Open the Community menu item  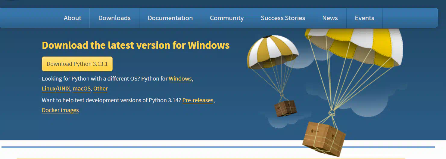227,18
